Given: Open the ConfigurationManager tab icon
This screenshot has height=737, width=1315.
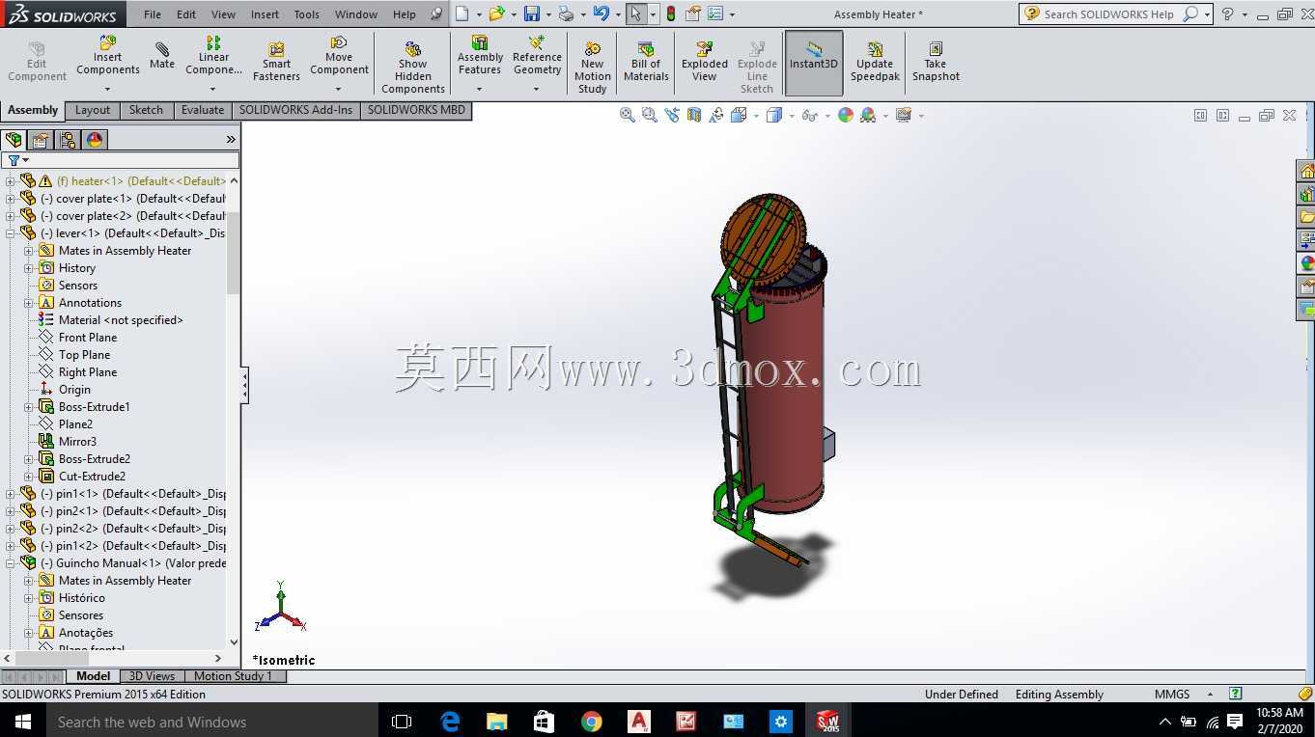Looking at the screenshot, I should [x=68, y=140].
